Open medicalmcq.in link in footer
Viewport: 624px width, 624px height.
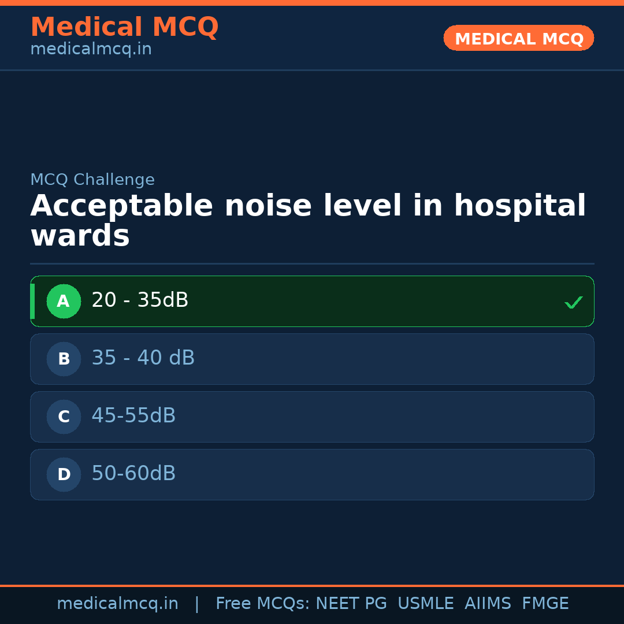pos(117,604)
